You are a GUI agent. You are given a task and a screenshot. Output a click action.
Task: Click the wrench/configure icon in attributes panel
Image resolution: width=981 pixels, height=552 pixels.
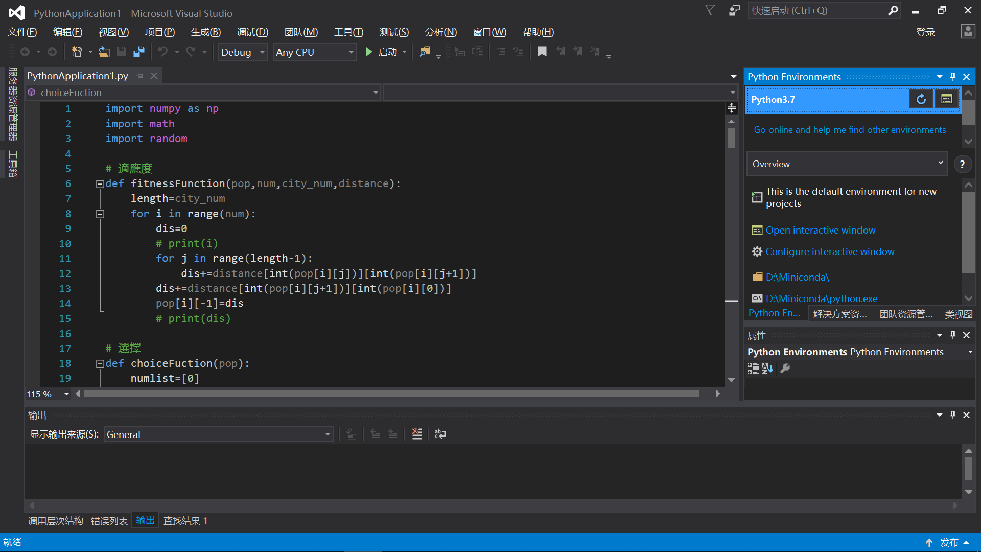coord(785,367)
